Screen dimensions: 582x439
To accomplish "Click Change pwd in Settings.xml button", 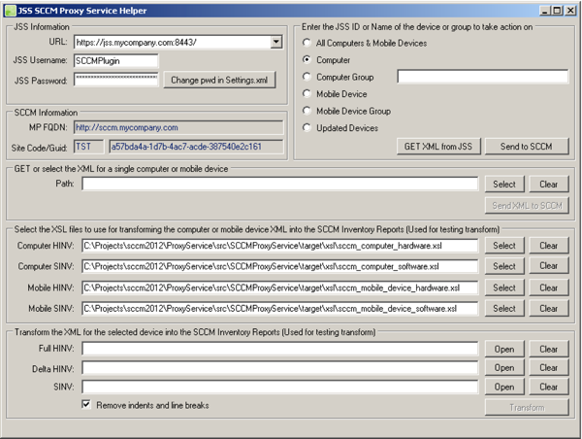I will pyautogui.click(x=219, y=80).
